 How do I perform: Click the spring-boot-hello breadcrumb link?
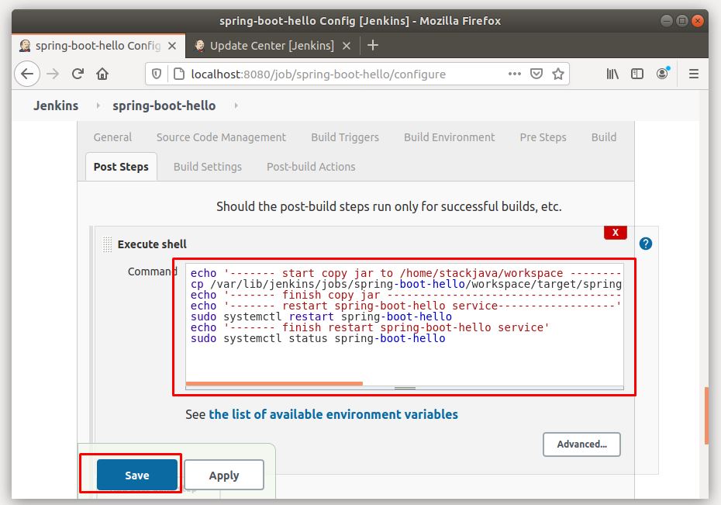point(164,105)
